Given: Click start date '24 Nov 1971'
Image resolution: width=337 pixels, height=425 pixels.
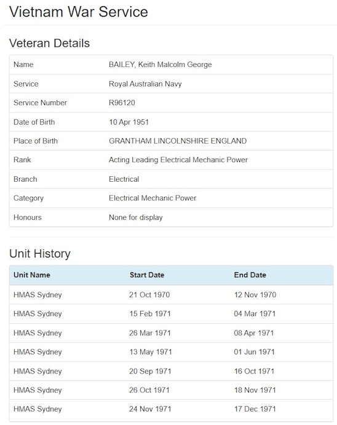Looking at the screenshot, I should [x=150, y=409].
